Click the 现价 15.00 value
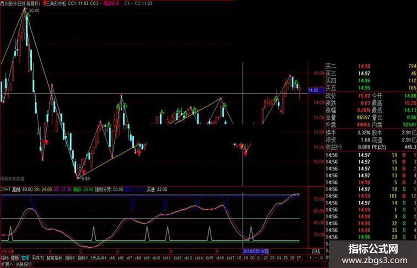The width and height of the screenshot is (417, 268). tap(364, 96)
